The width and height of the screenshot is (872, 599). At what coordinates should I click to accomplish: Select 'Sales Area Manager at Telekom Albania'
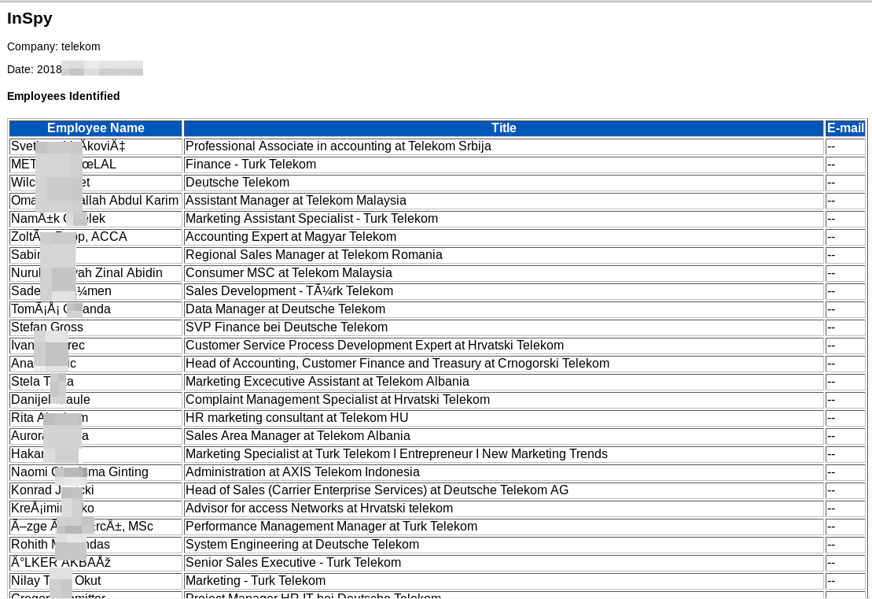click(x=297, y=436)
